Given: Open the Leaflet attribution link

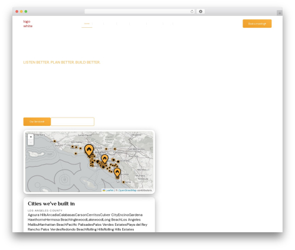Looking at the screenshot, I should click(x=110, y=190).
